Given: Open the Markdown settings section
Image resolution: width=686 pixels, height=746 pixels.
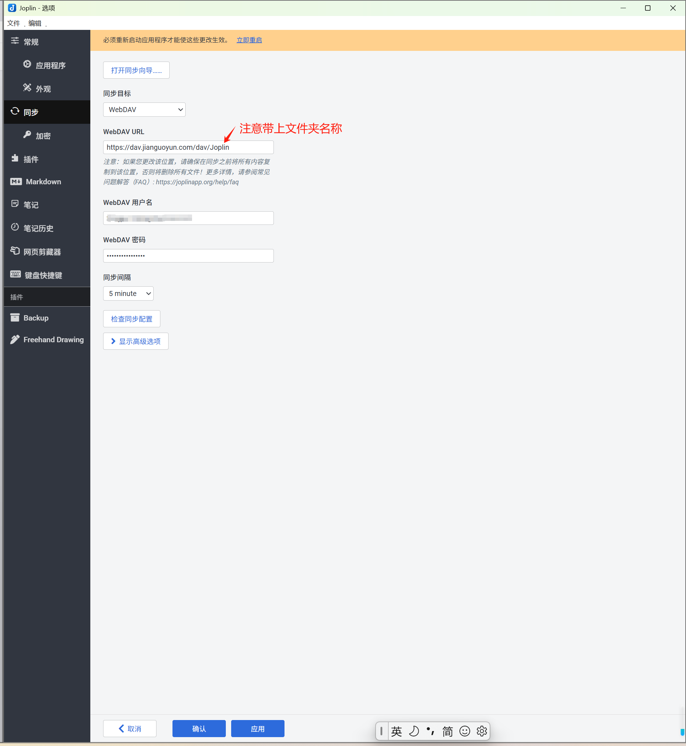Looking at the screenshot, I should (x=47, y=181).
